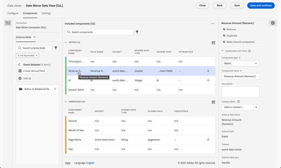
Task: Open the left rail components panel icon
Action: click(8, 23)
